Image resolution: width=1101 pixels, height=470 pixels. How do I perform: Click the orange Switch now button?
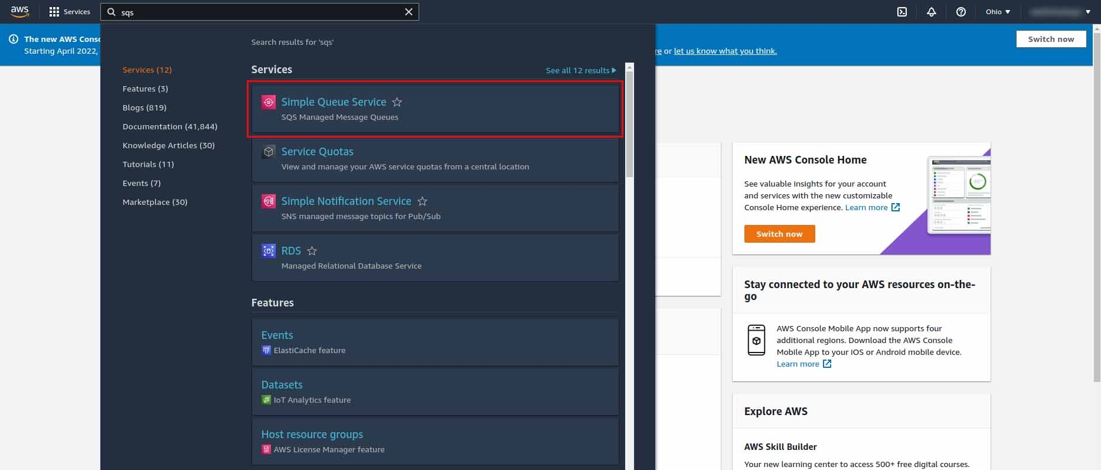(x=779, y=234)
